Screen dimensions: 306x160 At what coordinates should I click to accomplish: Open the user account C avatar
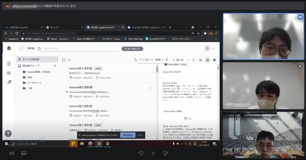[207, 48]
